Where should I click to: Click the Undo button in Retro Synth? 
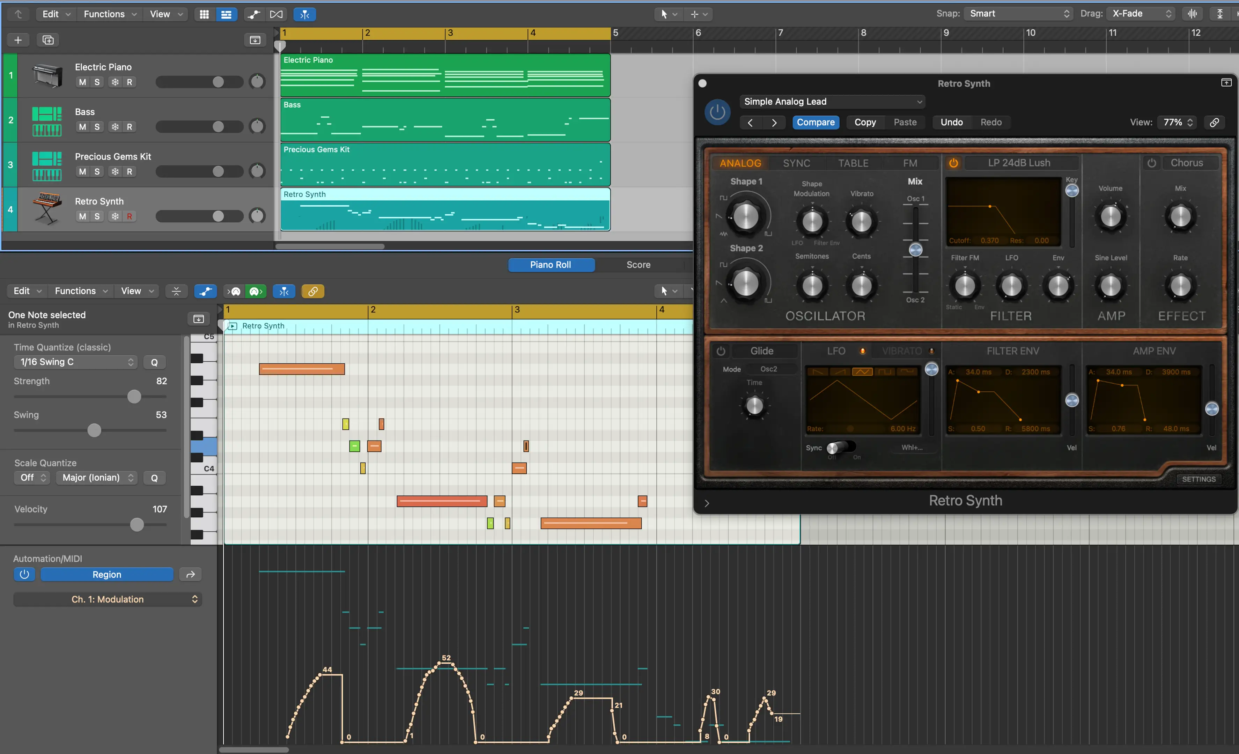[x=951, y=122]
